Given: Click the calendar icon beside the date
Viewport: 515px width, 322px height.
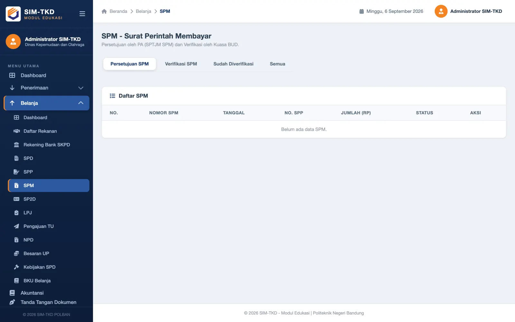Looking at the screenshot, I should click(361, 11).
